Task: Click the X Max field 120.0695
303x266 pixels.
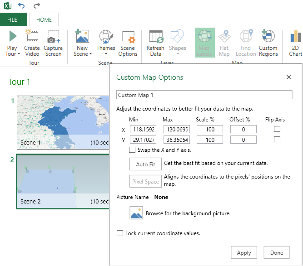Action: tap(177, 129)
